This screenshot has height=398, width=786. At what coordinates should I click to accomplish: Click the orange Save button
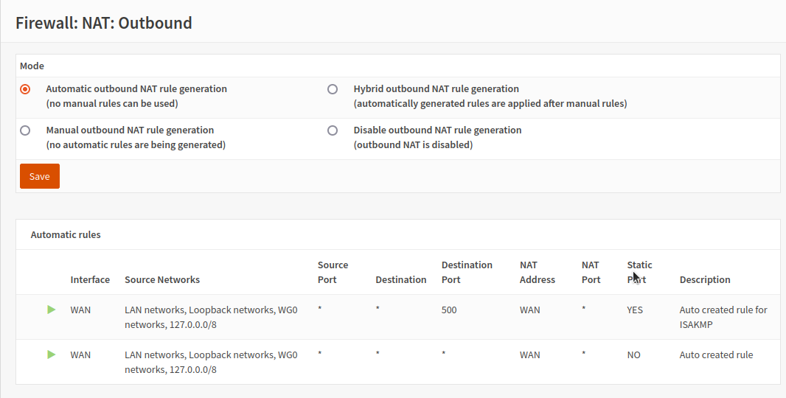pyautogui.click(x=40, y=176)
